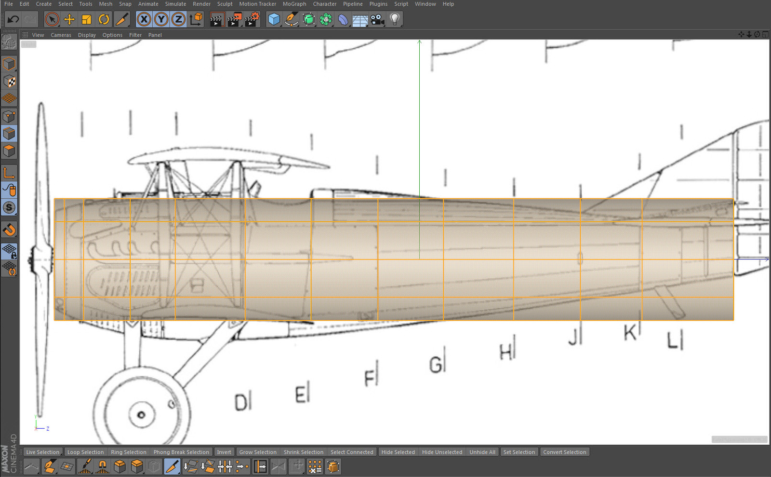Switch to Polygons mode
Screen dimensions: 771x477
9,151
